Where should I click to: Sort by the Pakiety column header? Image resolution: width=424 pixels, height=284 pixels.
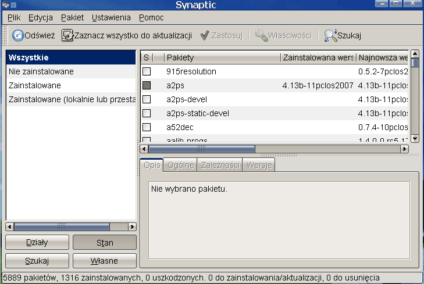[x=222, y=57]
